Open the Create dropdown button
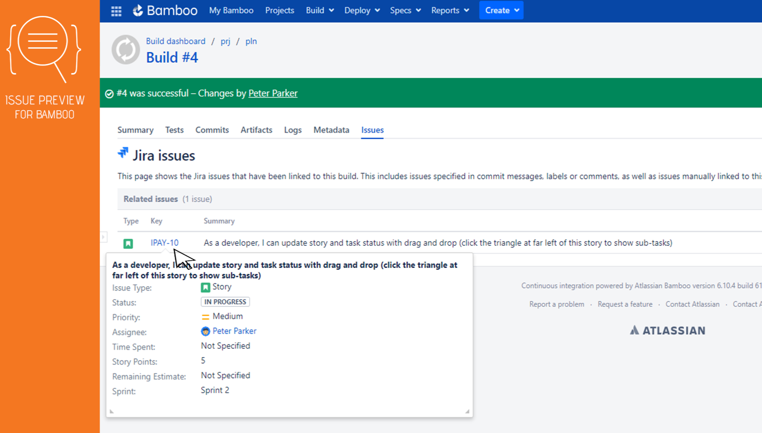 pos(501,10)
